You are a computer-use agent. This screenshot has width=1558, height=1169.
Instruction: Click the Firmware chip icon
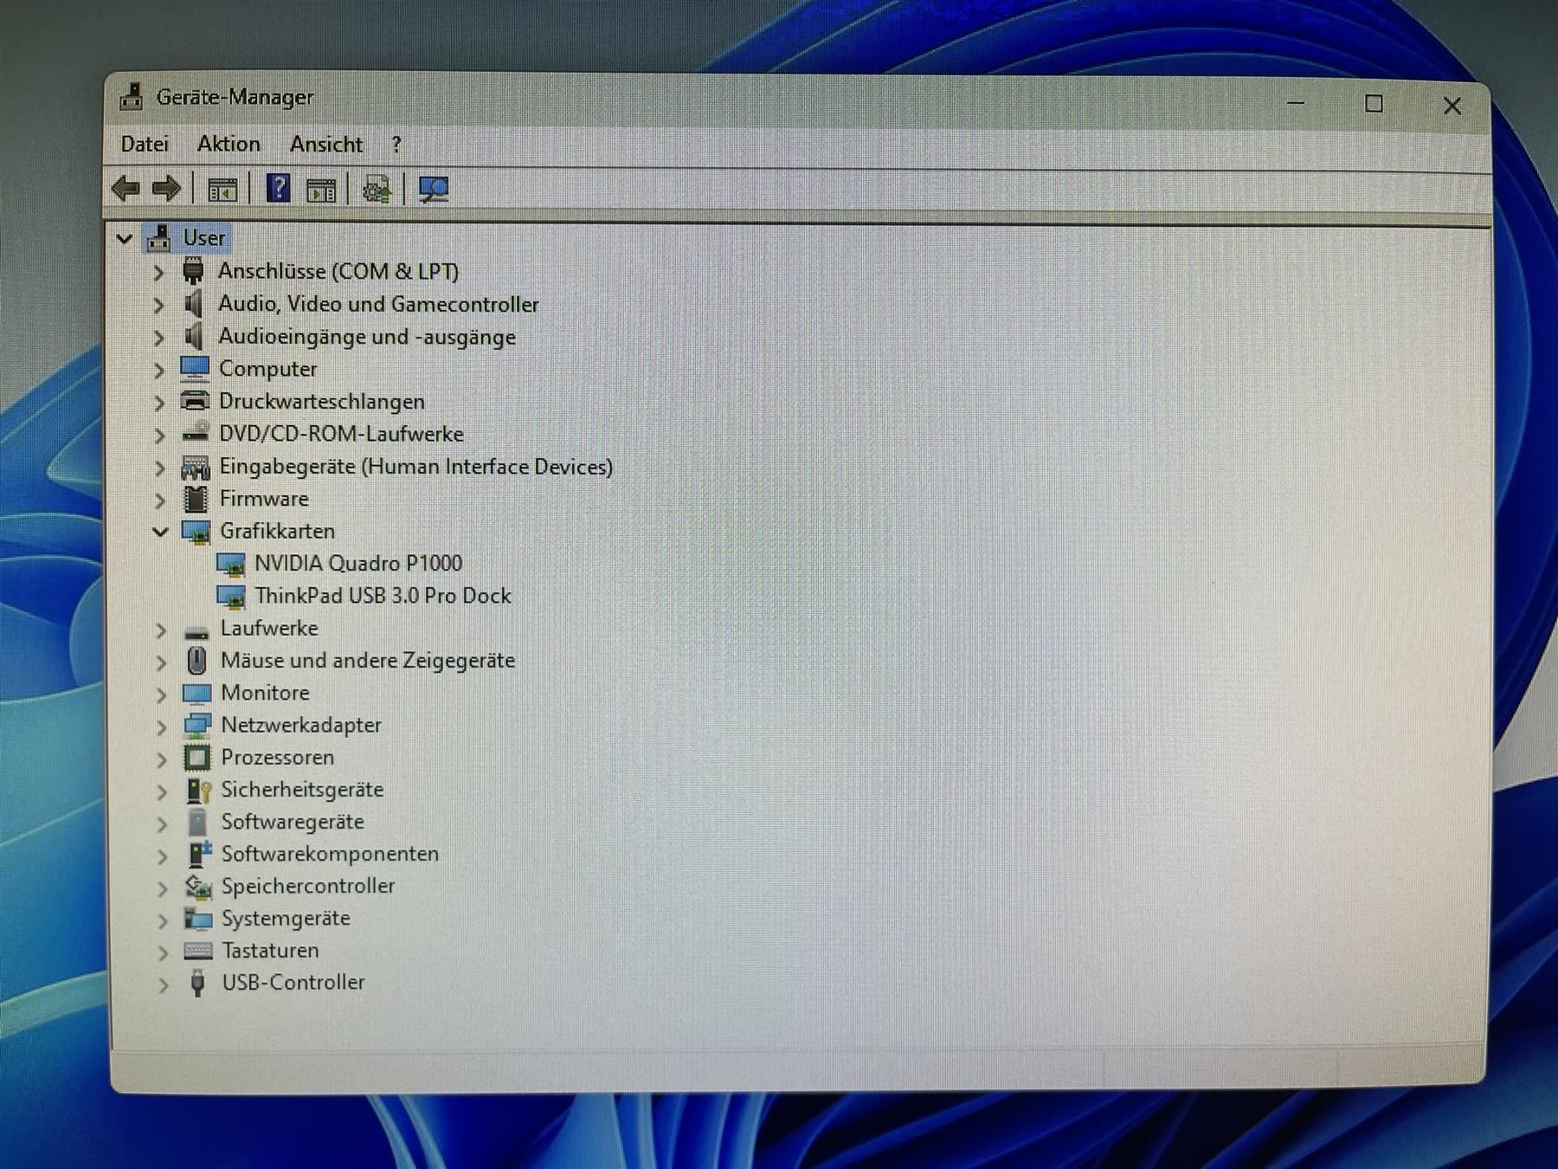(196, 499)
